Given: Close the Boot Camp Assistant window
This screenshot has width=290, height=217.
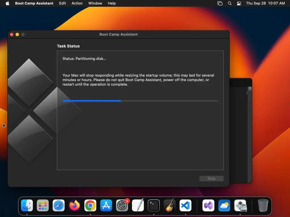Looking at the screenshot, I should click(12, 34).
